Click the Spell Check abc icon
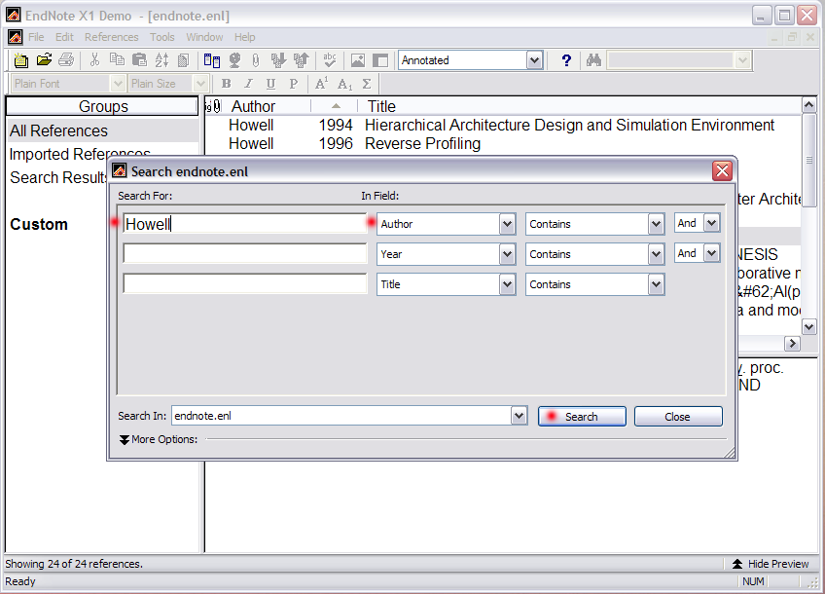825x594 pixels. pyautogui.click(x=330, y=60)
